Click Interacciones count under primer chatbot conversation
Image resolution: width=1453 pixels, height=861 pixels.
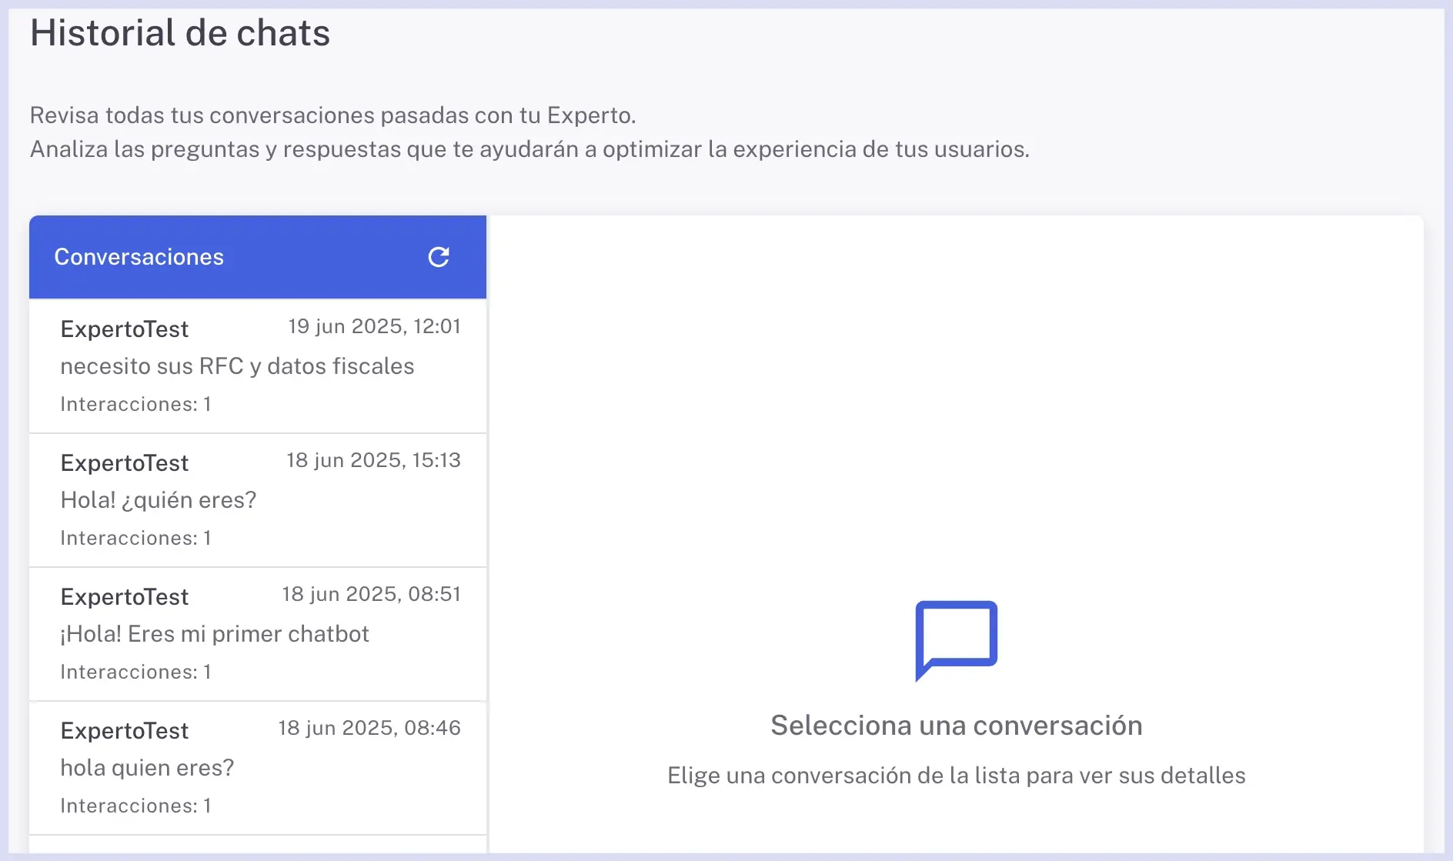[x=136, y=672]
